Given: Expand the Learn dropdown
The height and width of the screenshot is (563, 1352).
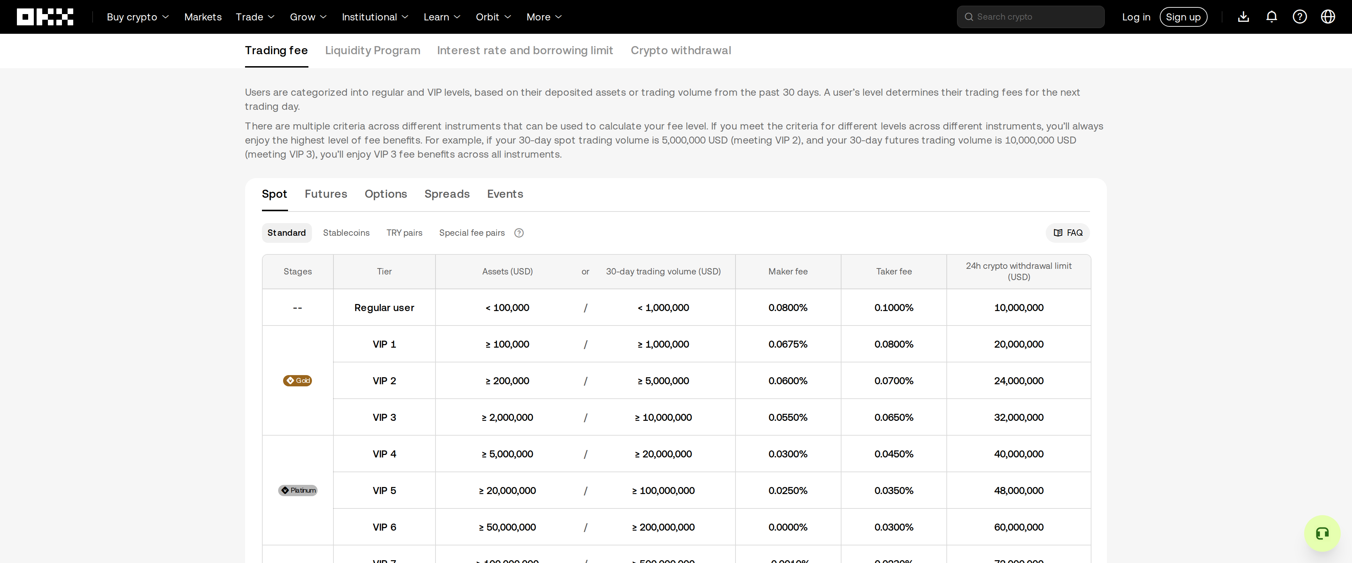Looking at the screenshot, I should (x=442, y=17).
